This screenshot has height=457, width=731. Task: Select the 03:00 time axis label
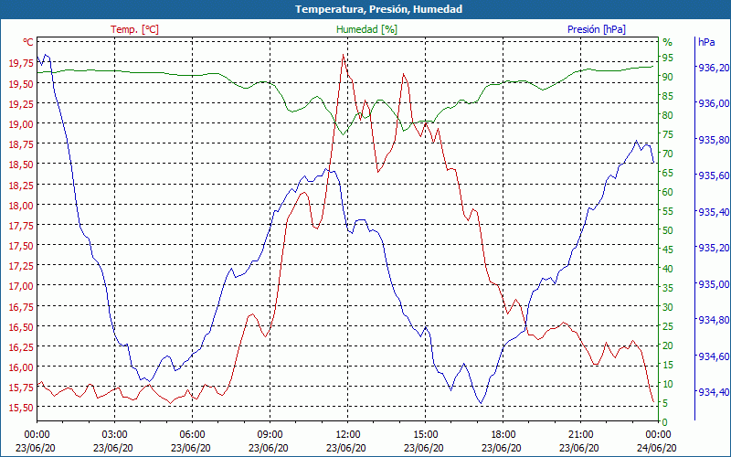click(115, 435)
